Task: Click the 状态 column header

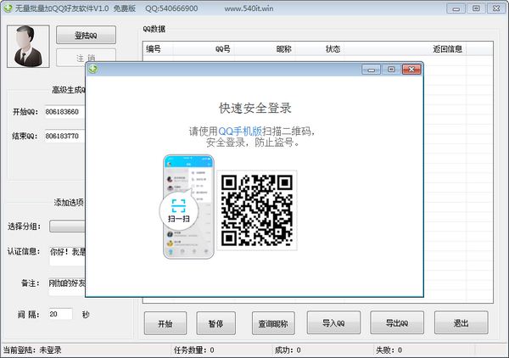Action: pyautogui.click(x=333, y=49)
